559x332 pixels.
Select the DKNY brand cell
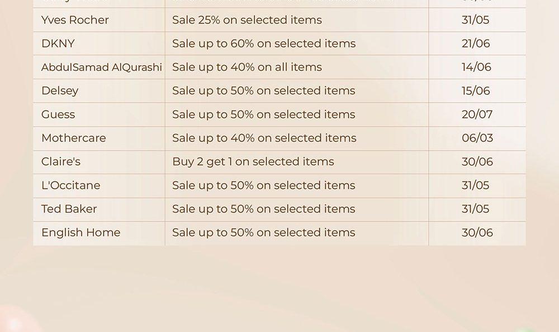click(x=99, y=44)
